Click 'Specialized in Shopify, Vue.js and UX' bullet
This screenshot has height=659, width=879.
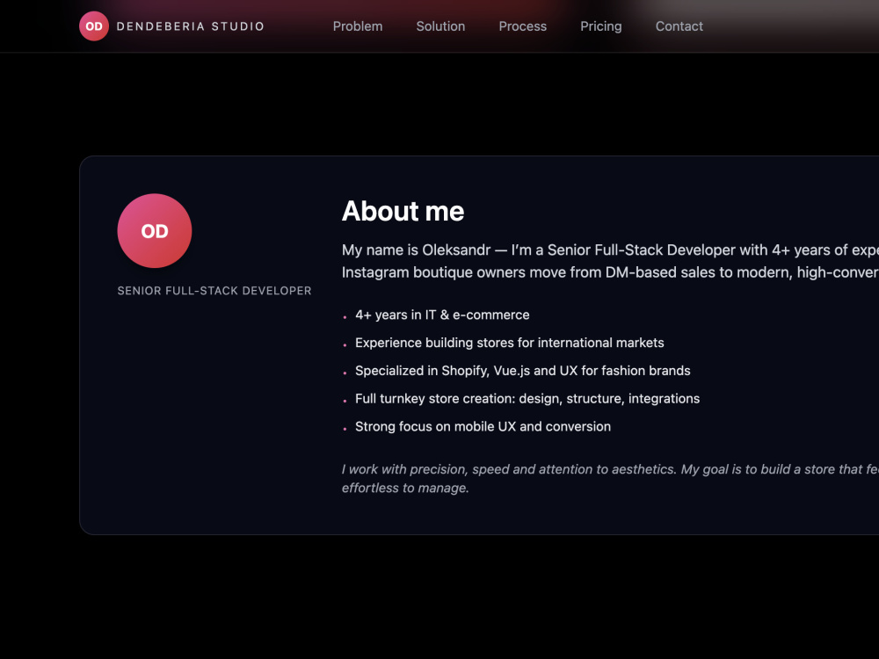coord(522,371)
